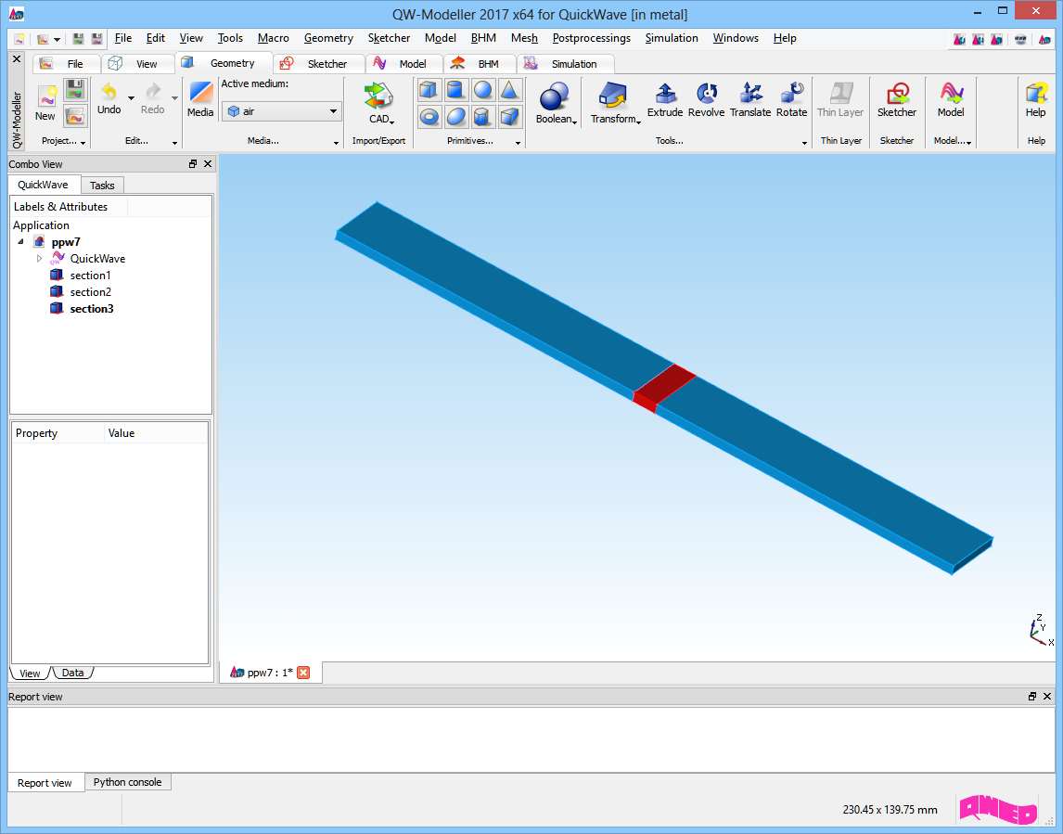This screenshot has height=834, width=1063.
Task: Open Boolean operations tool
Action: 556,104
